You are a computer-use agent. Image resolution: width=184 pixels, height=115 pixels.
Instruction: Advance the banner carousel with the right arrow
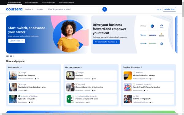point(177,34)
